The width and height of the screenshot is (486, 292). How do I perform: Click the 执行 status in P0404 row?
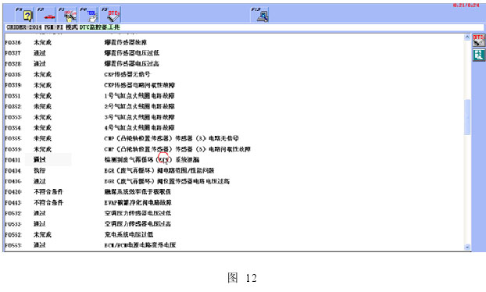pos(40,171)
